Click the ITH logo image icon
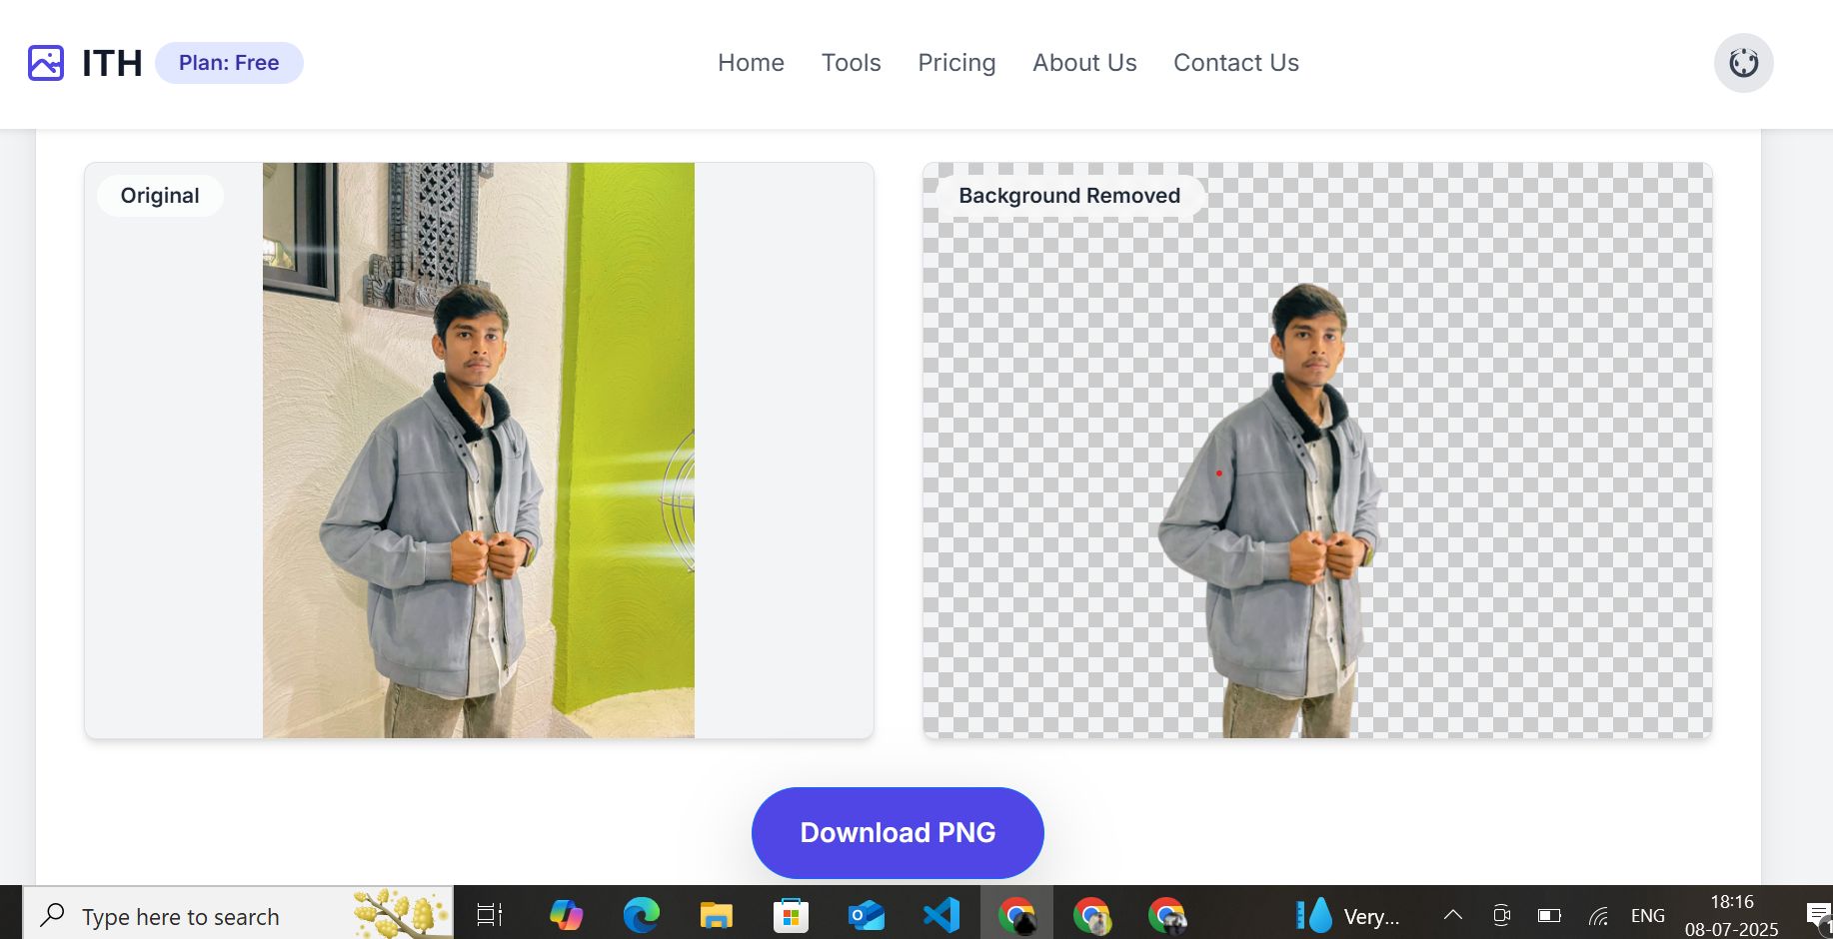1833x939 pixels. (x=46, y=63)
